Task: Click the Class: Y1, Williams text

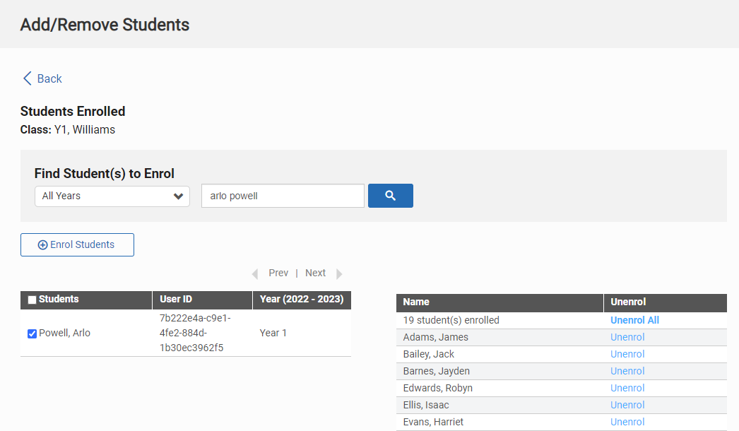Action: (x=67, y=130)
